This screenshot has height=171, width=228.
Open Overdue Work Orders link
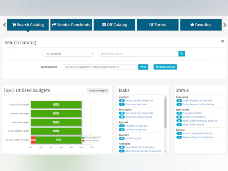(x=194, y=117)
